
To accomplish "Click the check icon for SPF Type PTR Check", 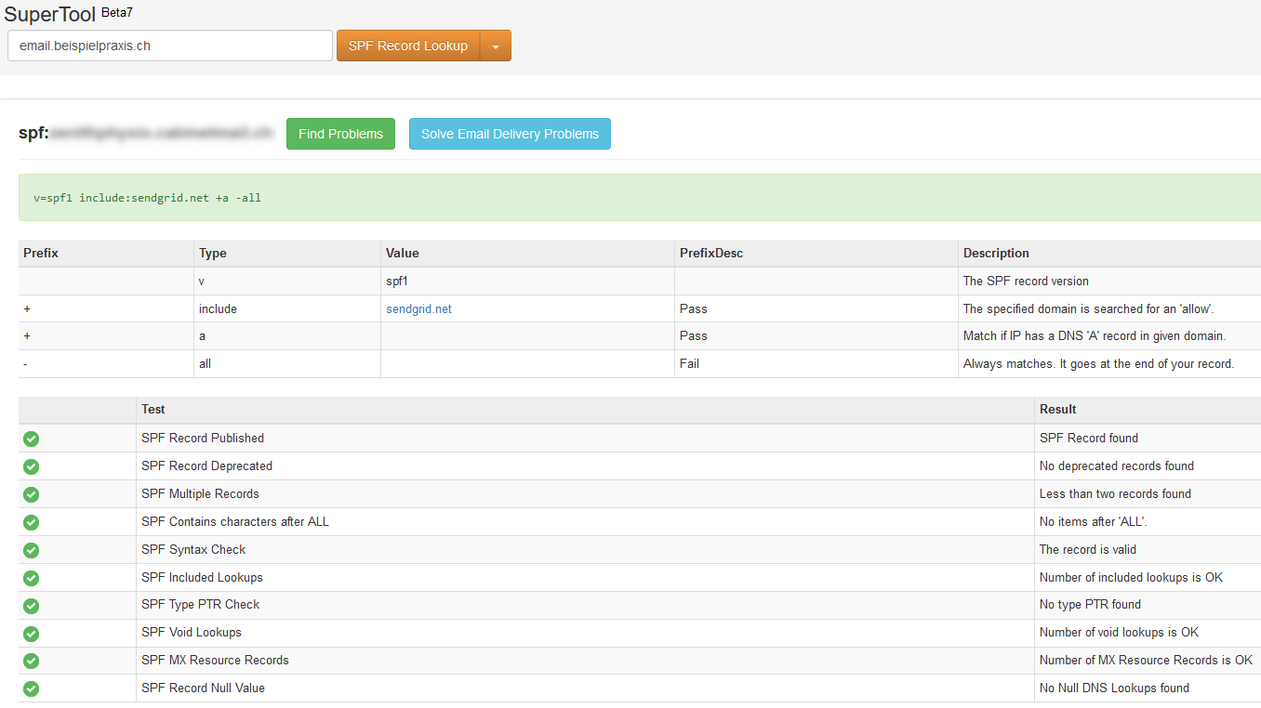I will 31,605.
